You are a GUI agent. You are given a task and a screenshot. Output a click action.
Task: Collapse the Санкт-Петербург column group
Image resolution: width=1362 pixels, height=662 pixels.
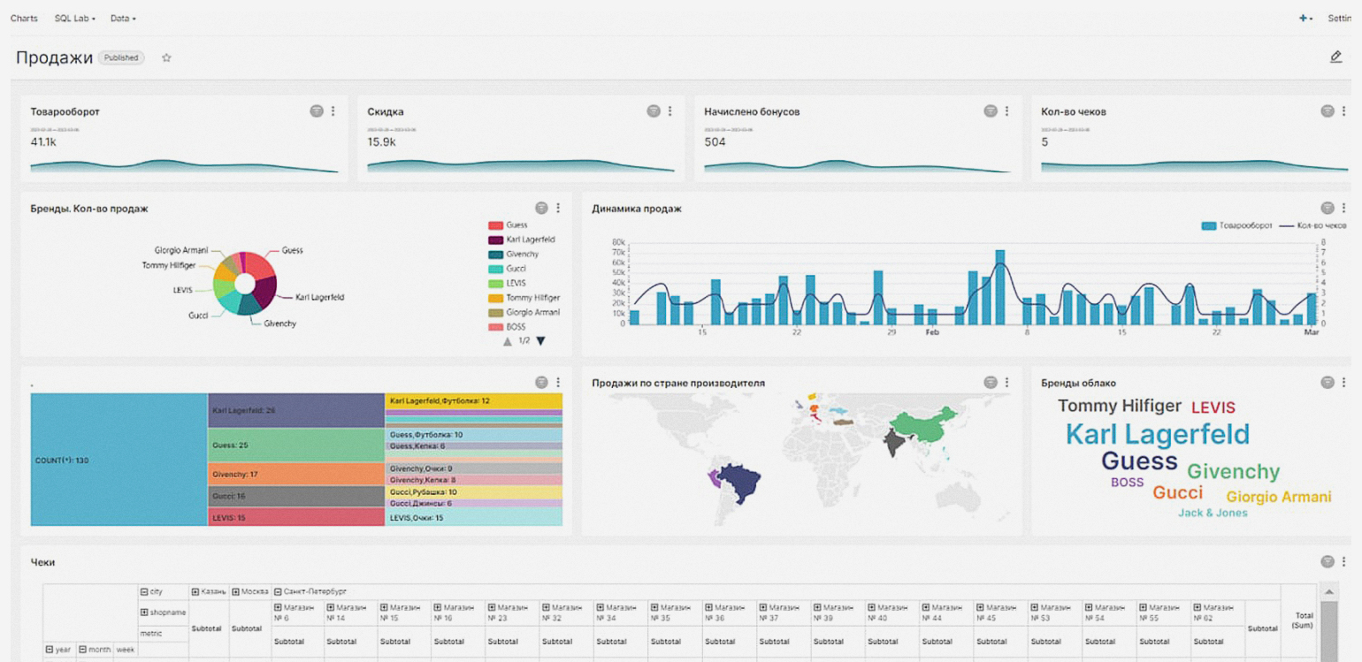coord(278,591)
